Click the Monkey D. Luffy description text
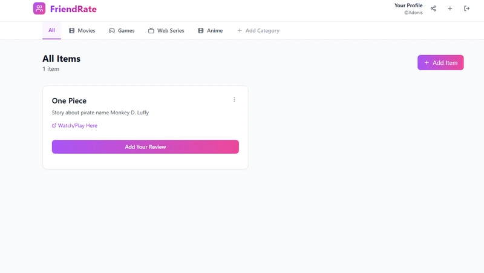This screenshot has height=273, width=484. (x=100, y=113)
